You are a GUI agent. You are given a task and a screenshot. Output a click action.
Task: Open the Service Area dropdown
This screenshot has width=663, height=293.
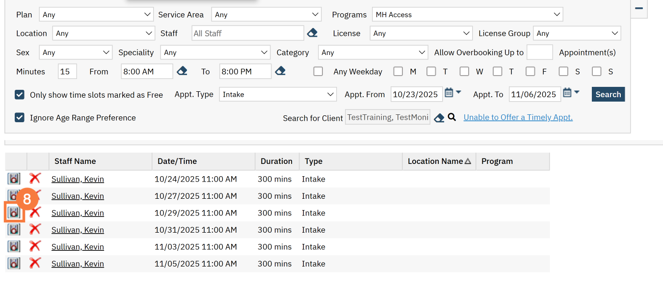click(266, 15)
